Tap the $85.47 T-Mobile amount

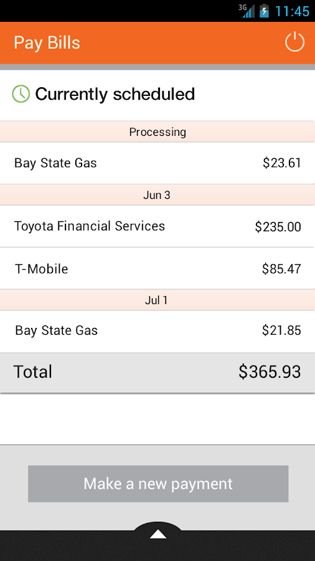pyautogui.click(x=281, y=269)
